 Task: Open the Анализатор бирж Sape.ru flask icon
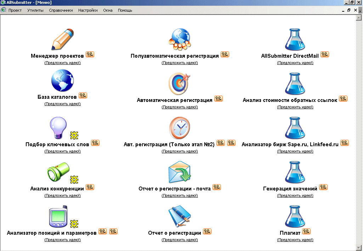tap(295, 128)
